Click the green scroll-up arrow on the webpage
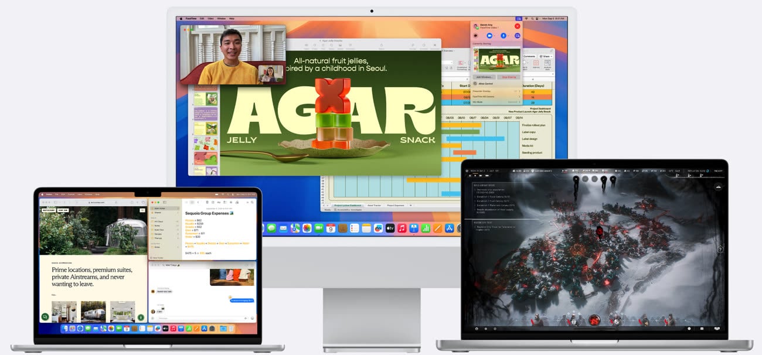Screen dimensions: 762x355 point(141,317)
